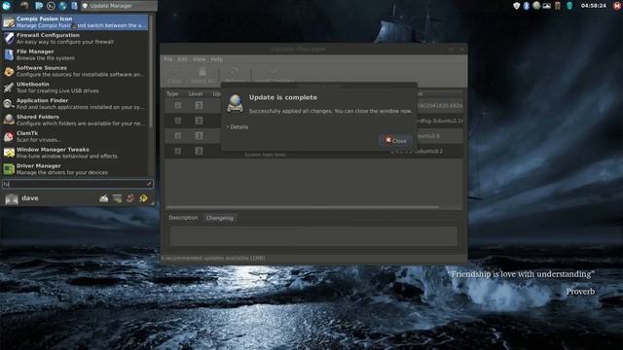Viewport: 623px width, 350px height.
Task: Launch UNetbootin from the menu
Action: 75,87
